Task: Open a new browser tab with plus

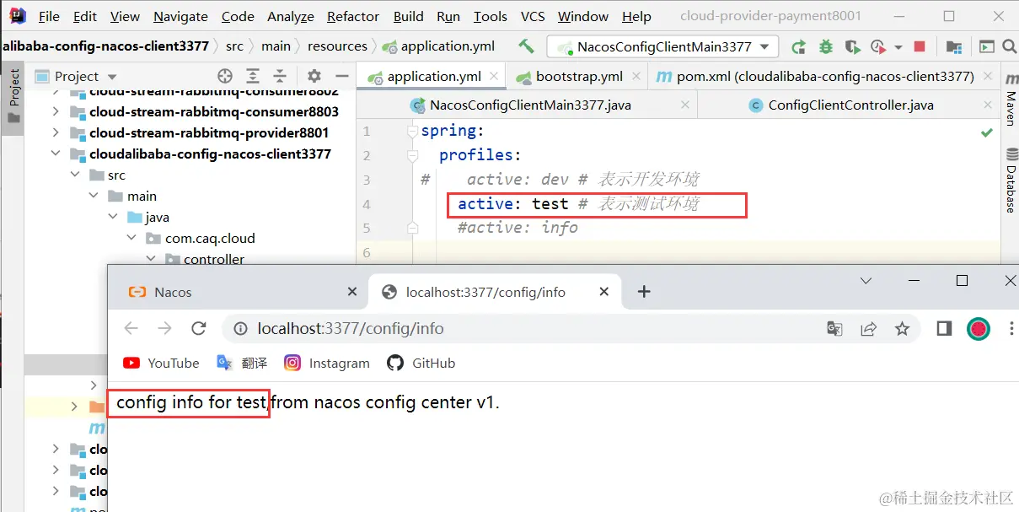Action: click(644, 292)
